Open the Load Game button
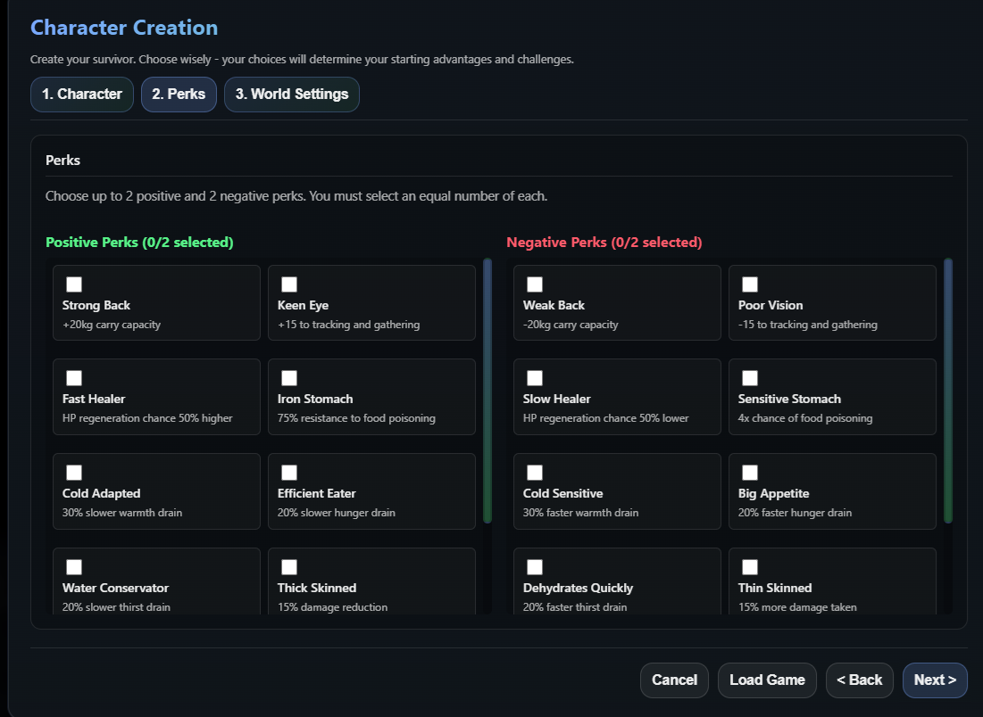This screenshot has height=717, width=983. tap(767, 680)
